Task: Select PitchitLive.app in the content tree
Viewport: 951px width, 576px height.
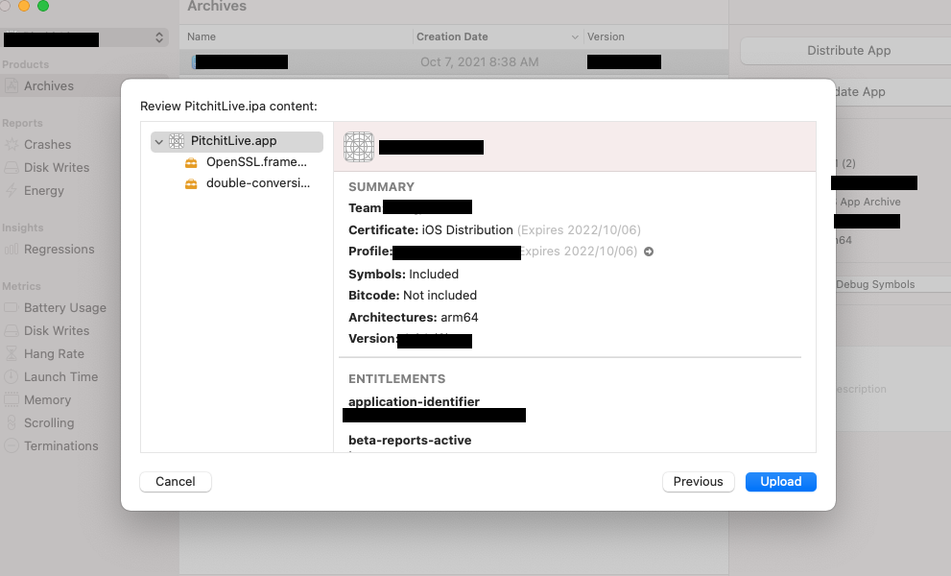Action: coord(236,141)
